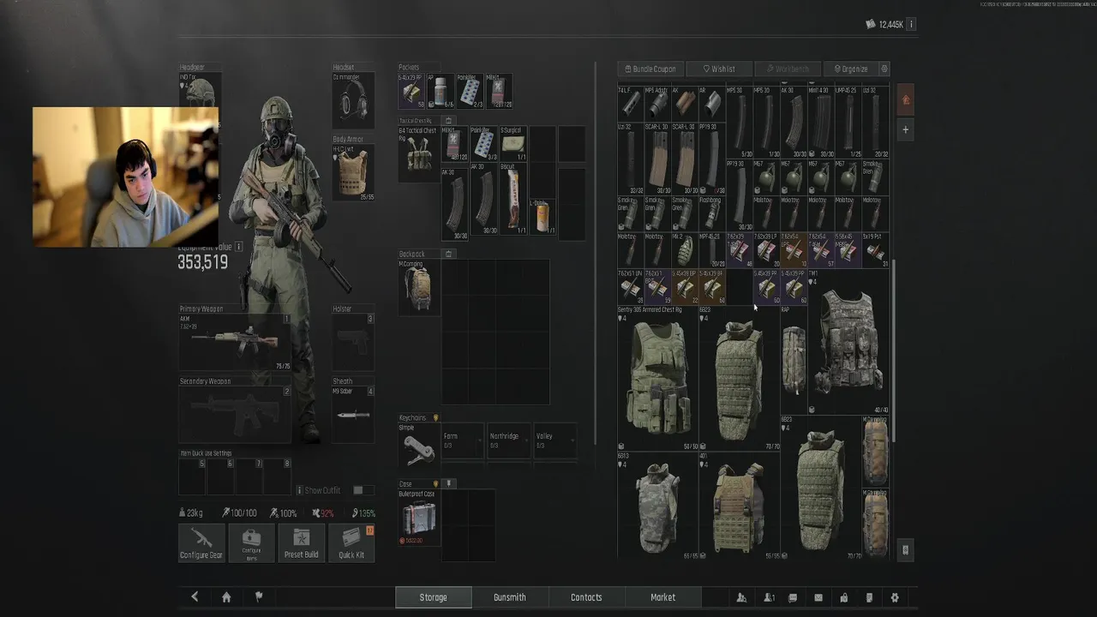The image size is (1097, 617).
Task: Click the storage panel scrollbar
Action: click(893, 351)
